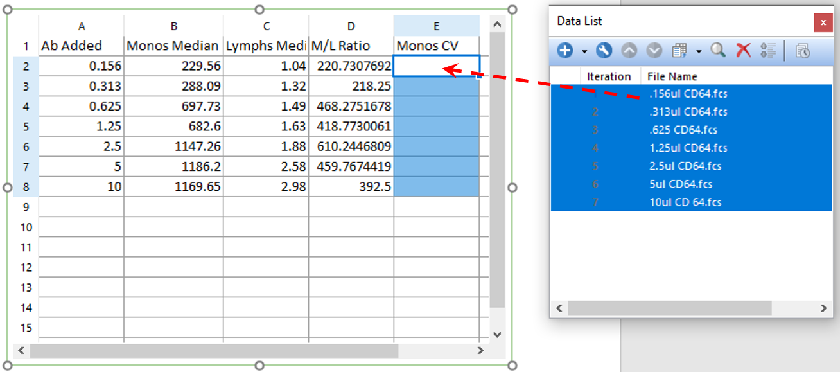The height and width of the screenshot is (372, 840).
Task: Click spreadsheet vertical scroll up arrow
Action: click(x=497, y=25)
